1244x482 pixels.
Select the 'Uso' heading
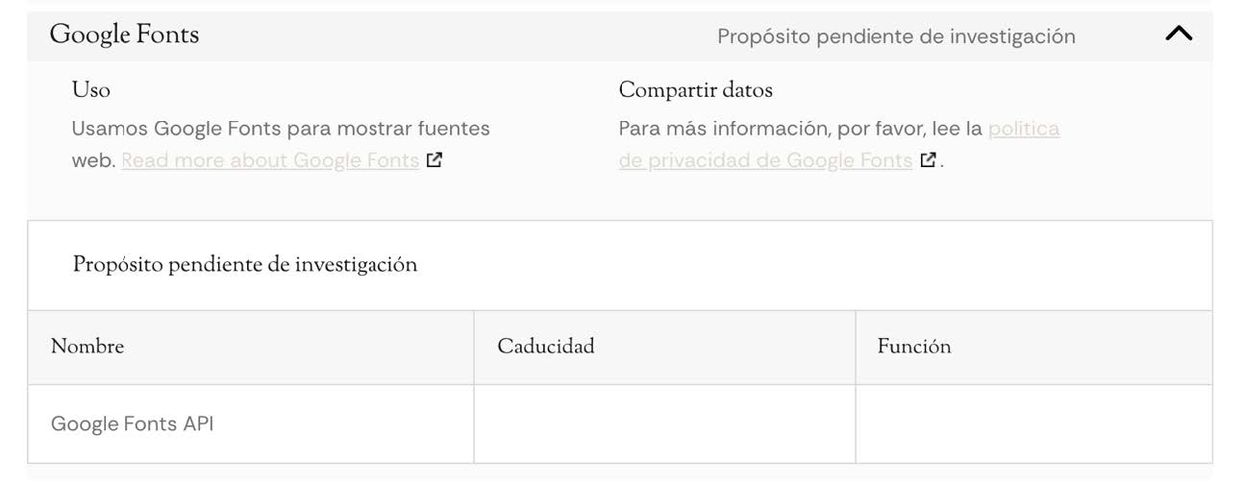(91, 90)
